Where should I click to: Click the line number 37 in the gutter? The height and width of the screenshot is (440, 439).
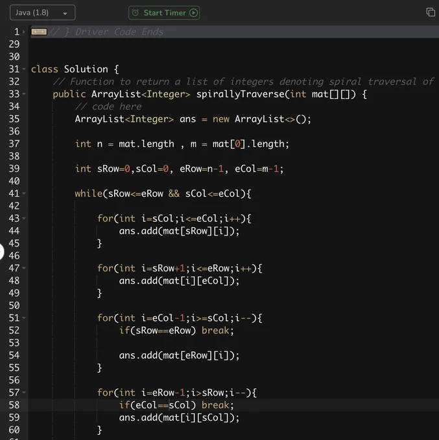point(14,144)
